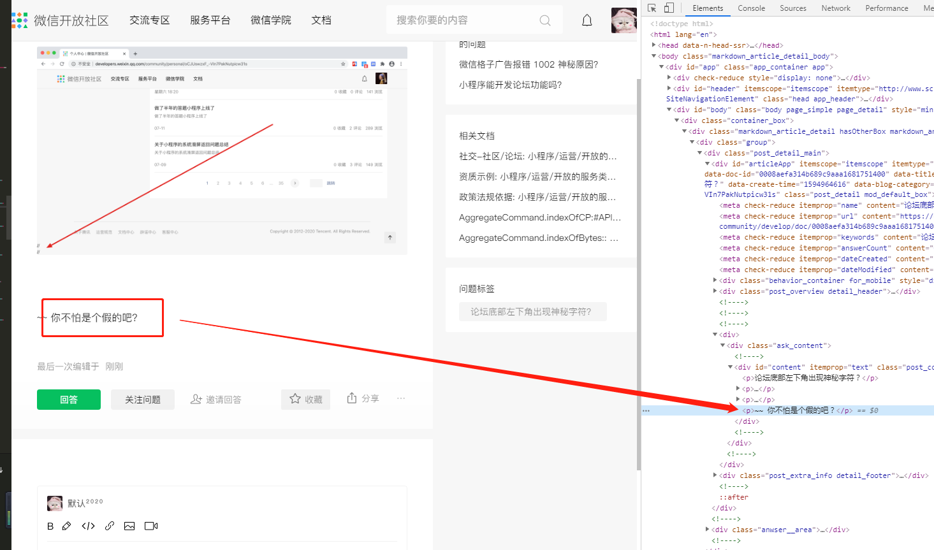
Task: Open the 文档 menu
Action: [x=321, y=20]
